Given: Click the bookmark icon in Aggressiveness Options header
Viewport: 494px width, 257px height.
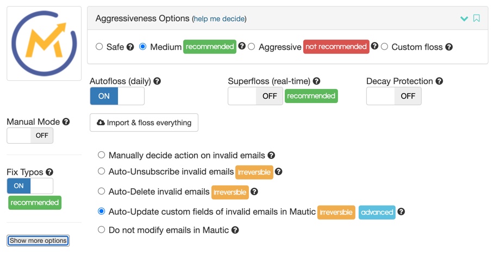Looking at the screenshot, I should [477, 18].
